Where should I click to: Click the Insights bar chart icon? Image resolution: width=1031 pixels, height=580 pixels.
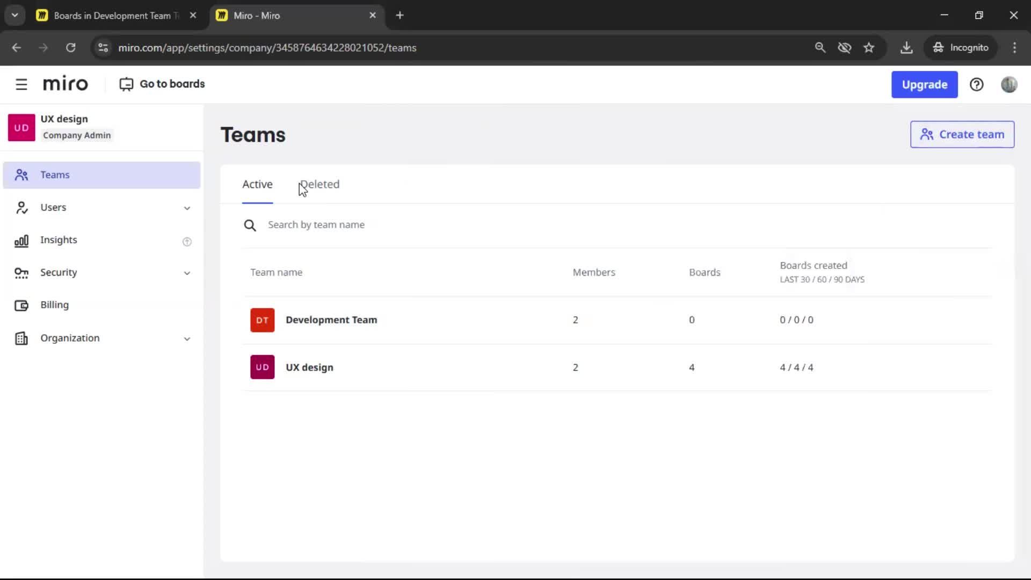21,241
